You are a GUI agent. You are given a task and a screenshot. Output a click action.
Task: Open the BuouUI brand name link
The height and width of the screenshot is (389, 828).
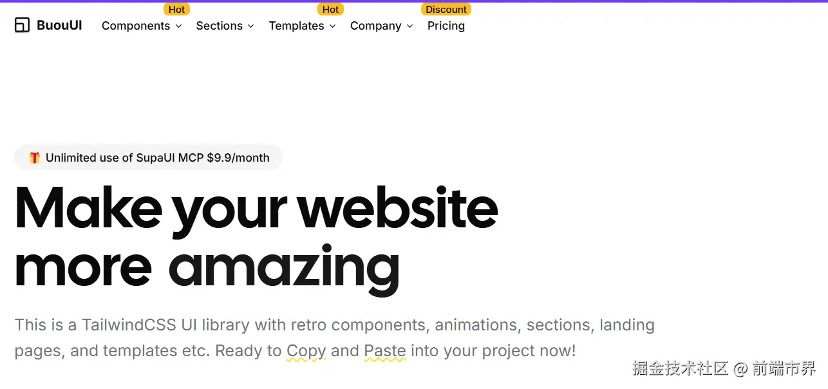[59, 26]
